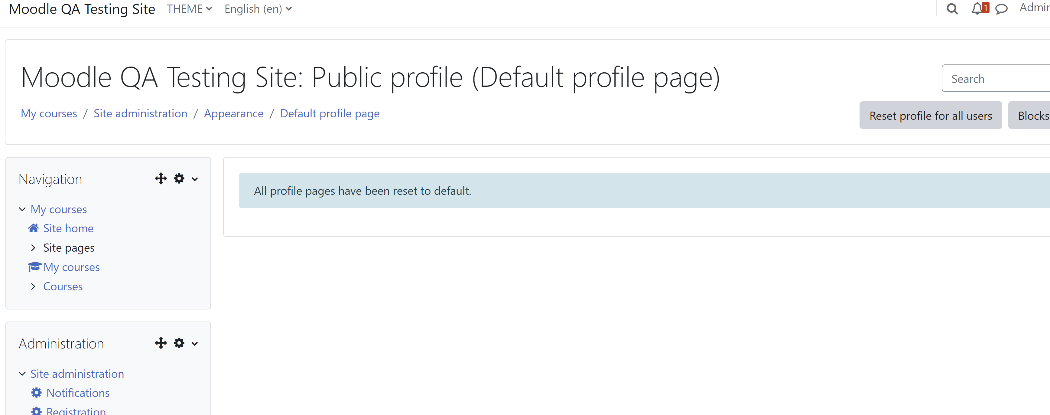The height and width of the screenshot is (415, 1050).
Task: Open Site administration link in Administration block
Action: (x=77, y=374)
